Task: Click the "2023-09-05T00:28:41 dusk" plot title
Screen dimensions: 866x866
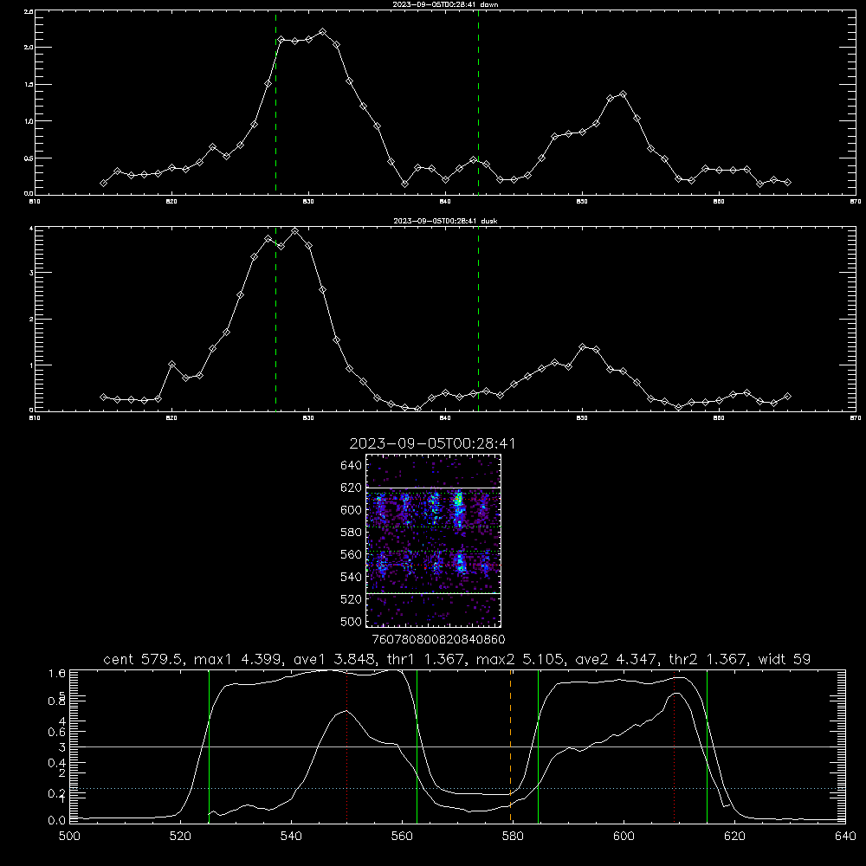Action: point(446,221)
